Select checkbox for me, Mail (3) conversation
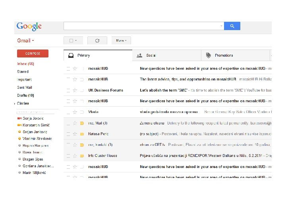Screen dimensions: 286x214 pyautogui.click(x=68, y=123)
